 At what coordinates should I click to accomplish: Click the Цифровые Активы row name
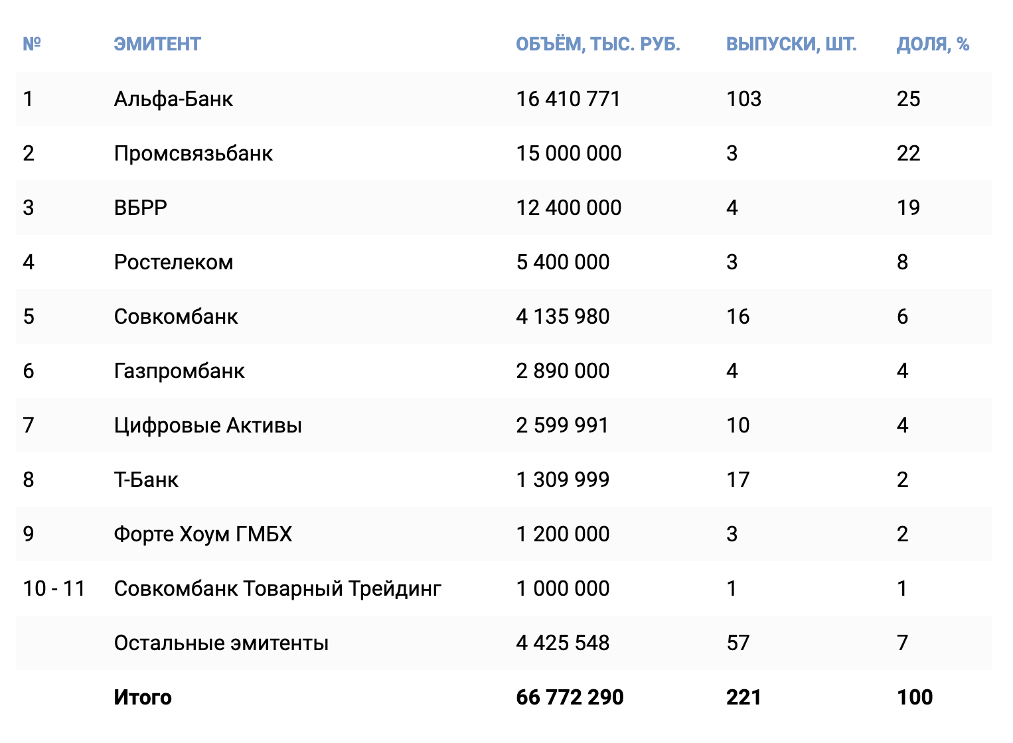[x=208, y=425]
